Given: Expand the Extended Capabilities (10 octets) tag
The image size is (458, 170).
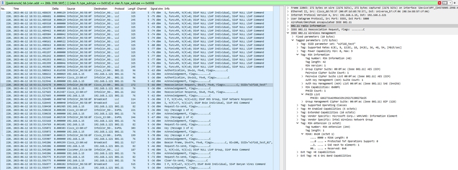Looking at the screenshot, I should pos(298,113).
